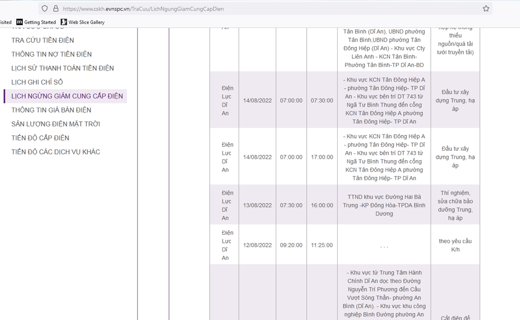Open LỊCH SỬ THANH TOÁN TIỀN ĐIỆN
This screenshot has width=520, height=320.
tap(62, 68)
